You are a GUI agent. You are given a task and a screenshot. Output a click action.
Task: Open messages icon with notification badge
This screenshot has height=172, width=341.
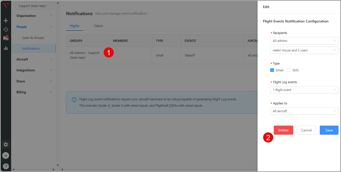pos(6,38)
